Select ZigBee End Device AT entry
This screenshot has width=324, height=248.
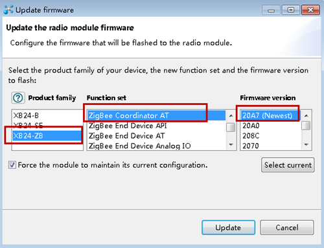(157, 136)
